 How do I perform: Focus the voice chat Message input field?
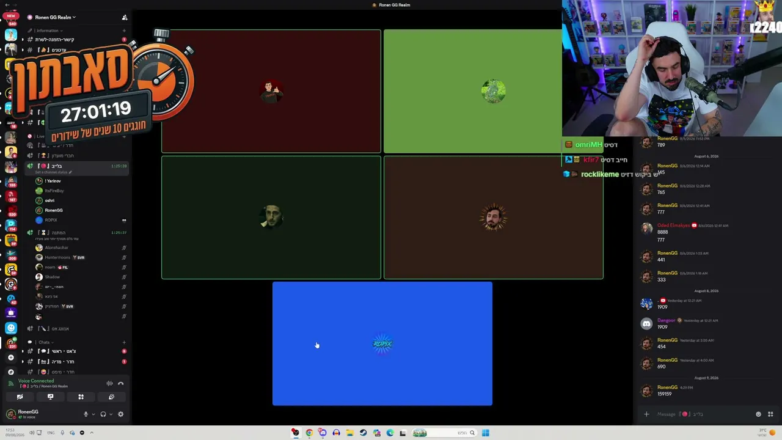click(703, 414)
